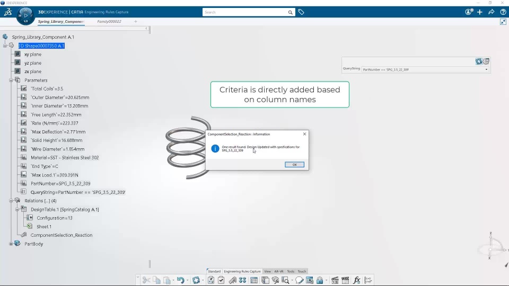
Task: Switch to the Standard toolbar tab
Action: click(214, 271)
